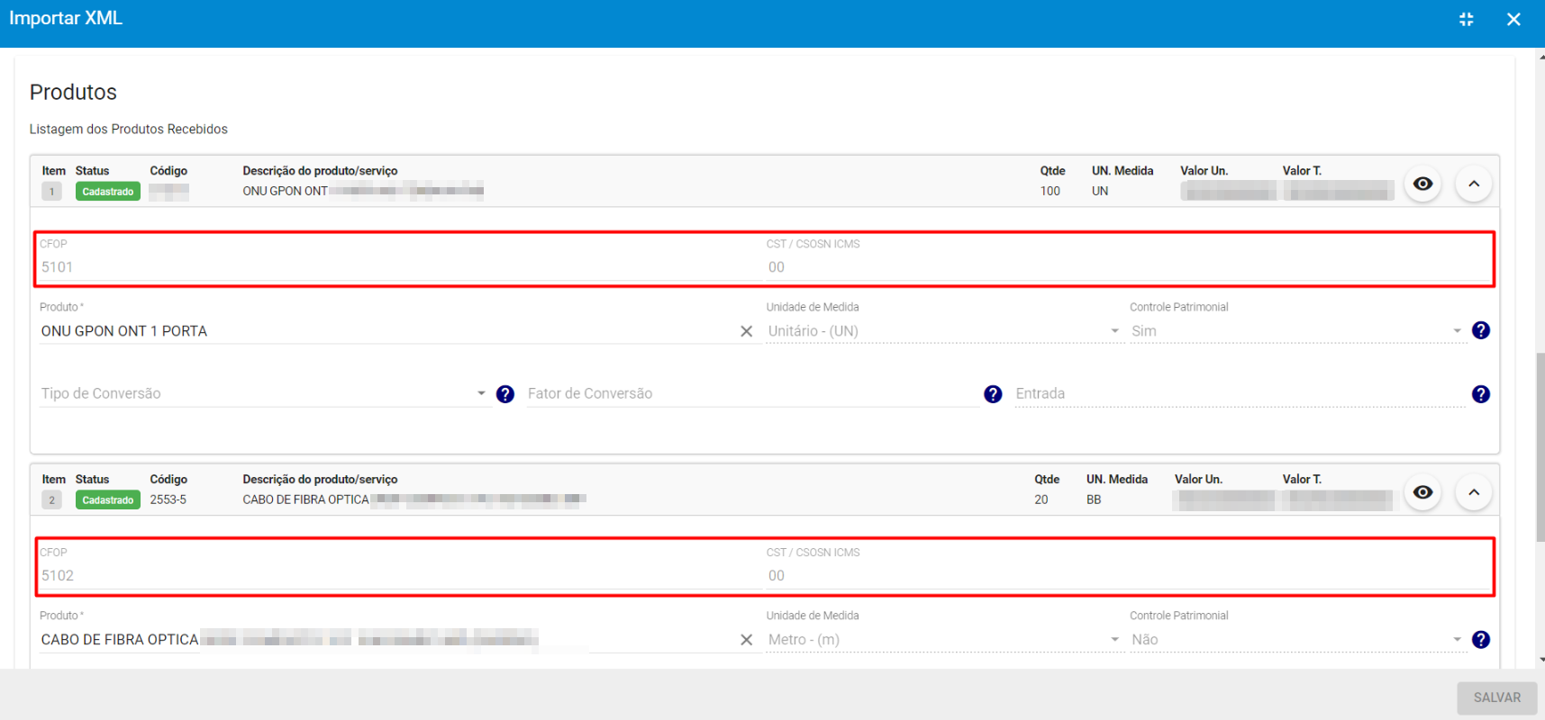The image size is (1545, 720).
Task: Click the Entrada input field
Action: 1240,393
